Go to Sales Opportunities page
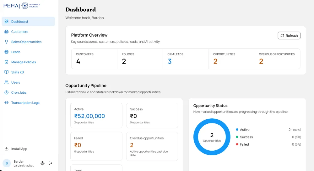This screenshot has height=171, width=314. (x=28, y=42)
